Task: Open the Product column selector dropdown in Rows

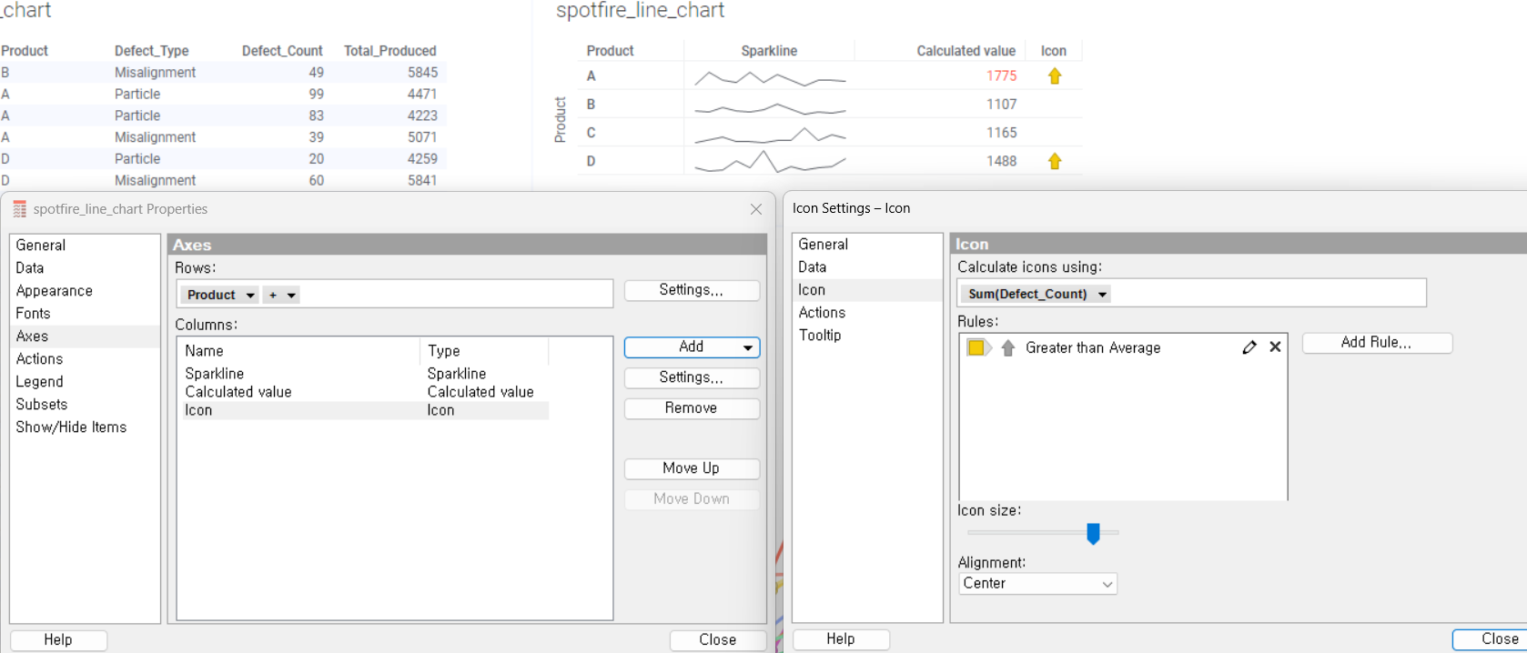Action: coord(250,296)
